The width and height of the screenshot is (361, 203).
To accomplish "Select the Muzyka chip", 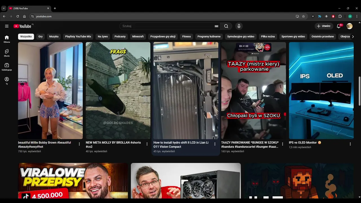I will point(54,37).
